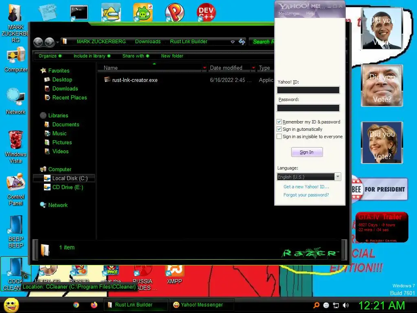
Task: Open the BEEP BEEP desktop shortcut
Action: [16, 232]
